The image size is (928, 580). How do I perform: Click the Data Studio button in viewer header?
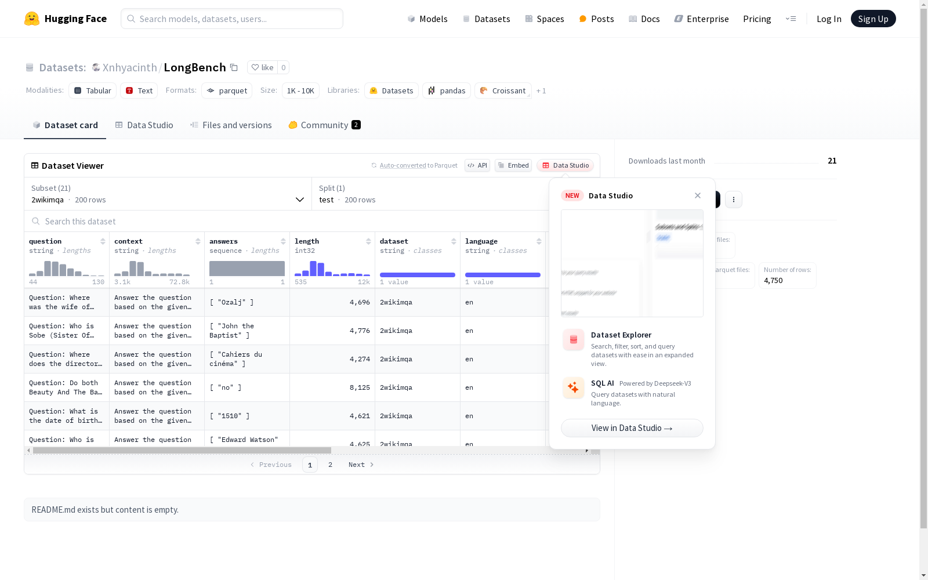click(565, 165)
